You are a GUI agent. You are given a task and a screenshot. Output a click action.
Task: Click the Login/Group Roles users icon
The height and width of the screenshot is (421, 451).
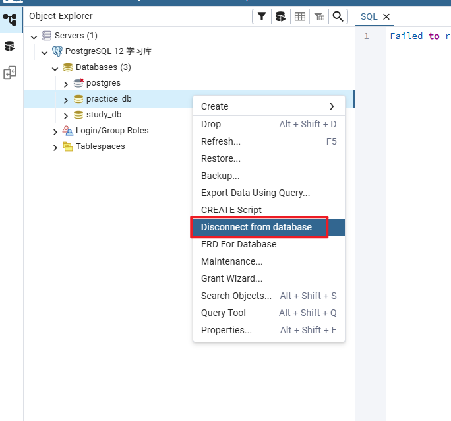point(68,131)
